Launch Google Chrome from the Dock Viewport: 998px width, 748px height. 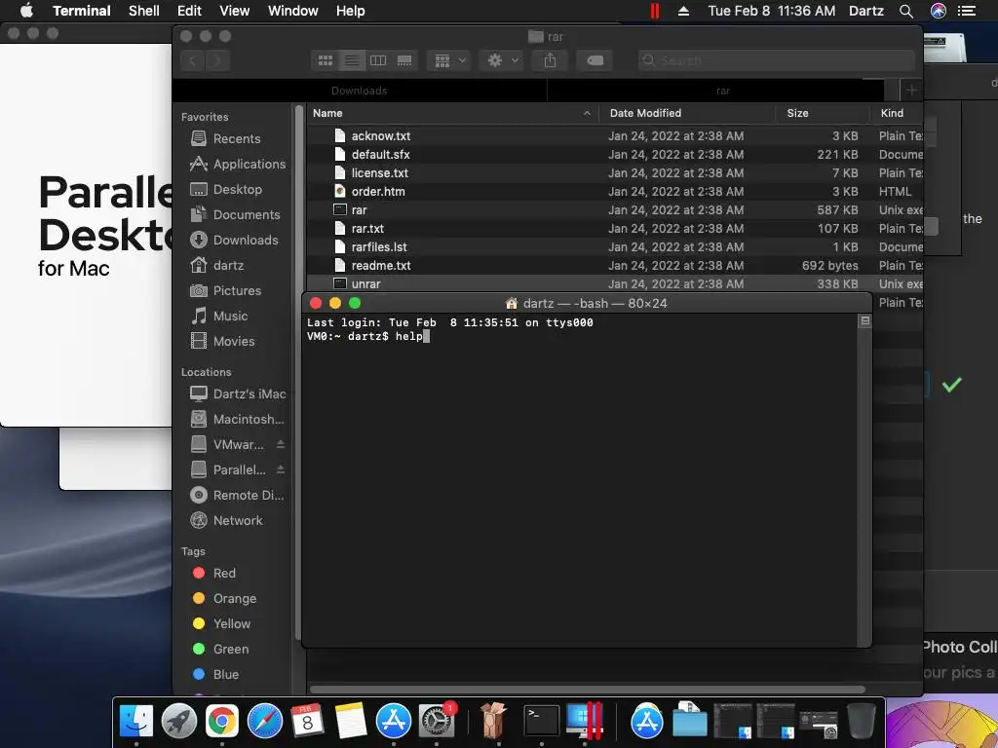coord(221,722)
